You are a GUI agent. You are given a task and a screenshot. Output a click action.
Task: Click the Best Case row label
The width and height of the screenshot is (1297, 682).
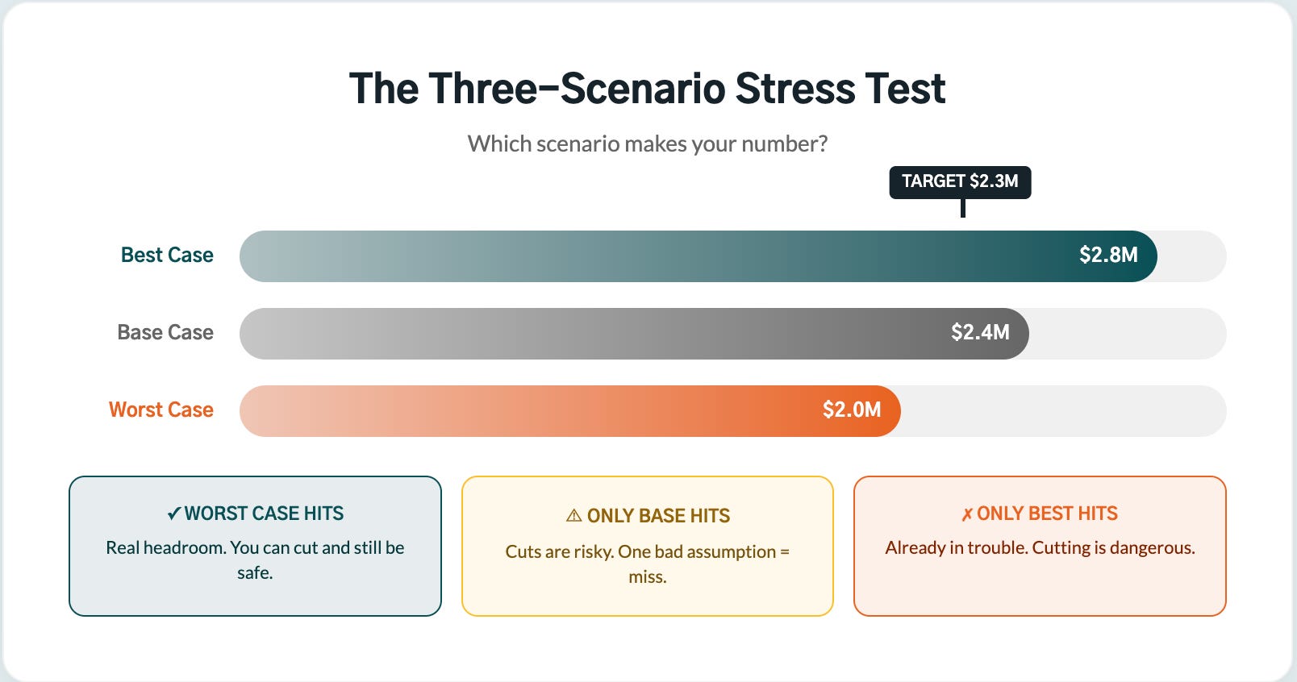point(167,255)
